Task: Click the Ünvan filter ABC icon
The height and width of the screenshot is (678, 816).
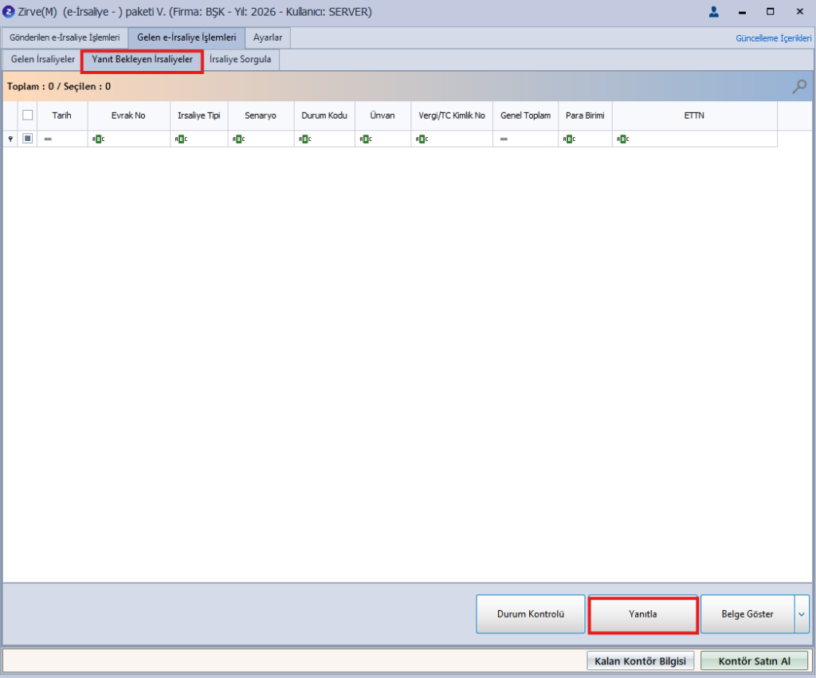Action: (366, 139)
